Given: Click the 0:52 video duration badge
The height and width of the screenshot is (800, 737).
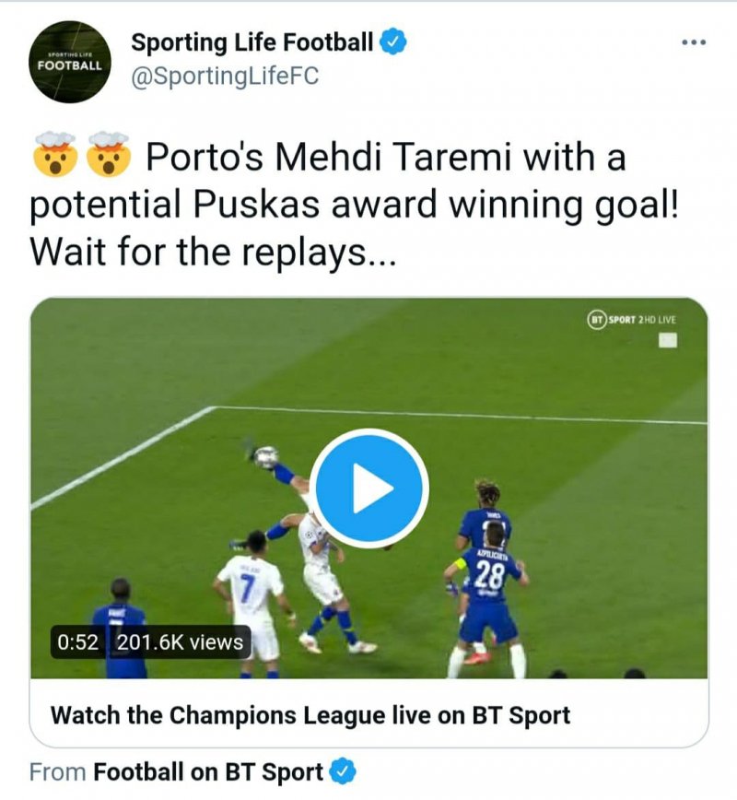Looking at the screenshot, I should (x=77, y=642).
